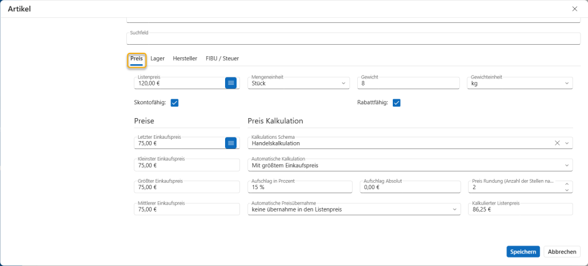Go to the FIBU / Steuer tab

tap(222, 58)
